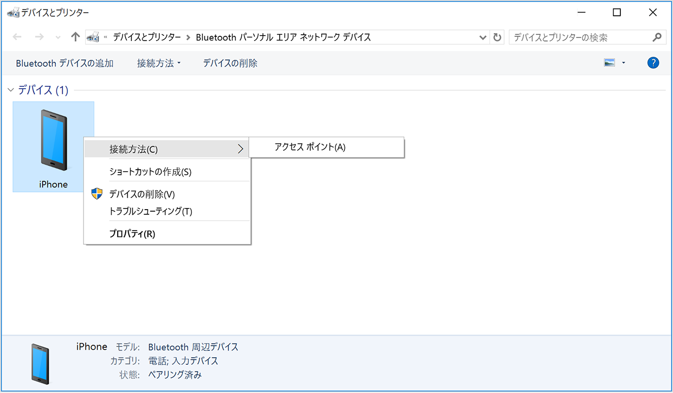The image size is (673, 393).
Task: Click the window title bar icon
Action: (x=13, y=13)
